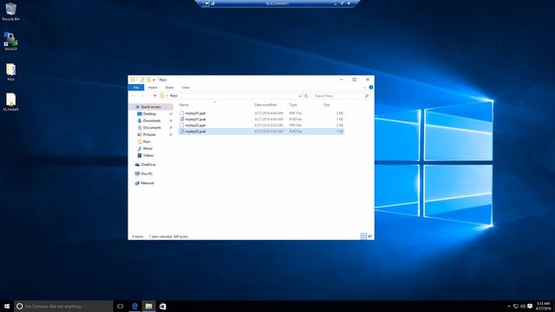Refresh the Keys folder view
Image resolution: width=555 pixels, height=312 pixels.
(x=306, y=96)
